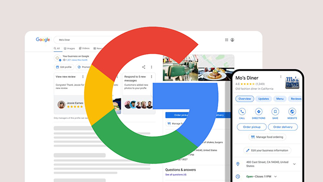Viewport: 323px width, 182px height.
Task: Expand opening hours next to Closes 11PM
Action: (275, 177)
